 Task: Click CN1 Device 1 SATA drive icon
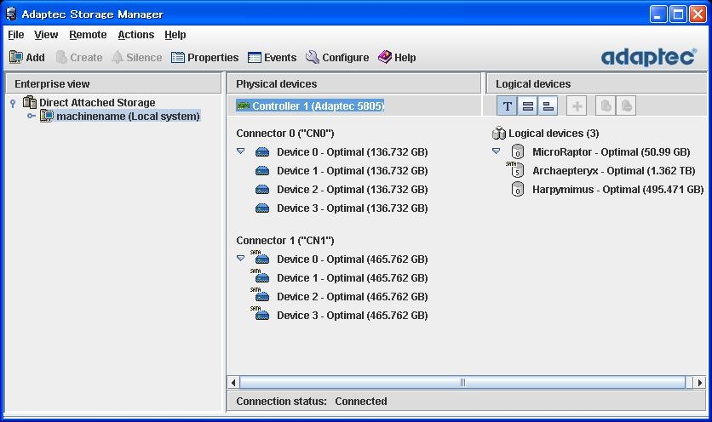pyautogui.click(x=261, y=276)
